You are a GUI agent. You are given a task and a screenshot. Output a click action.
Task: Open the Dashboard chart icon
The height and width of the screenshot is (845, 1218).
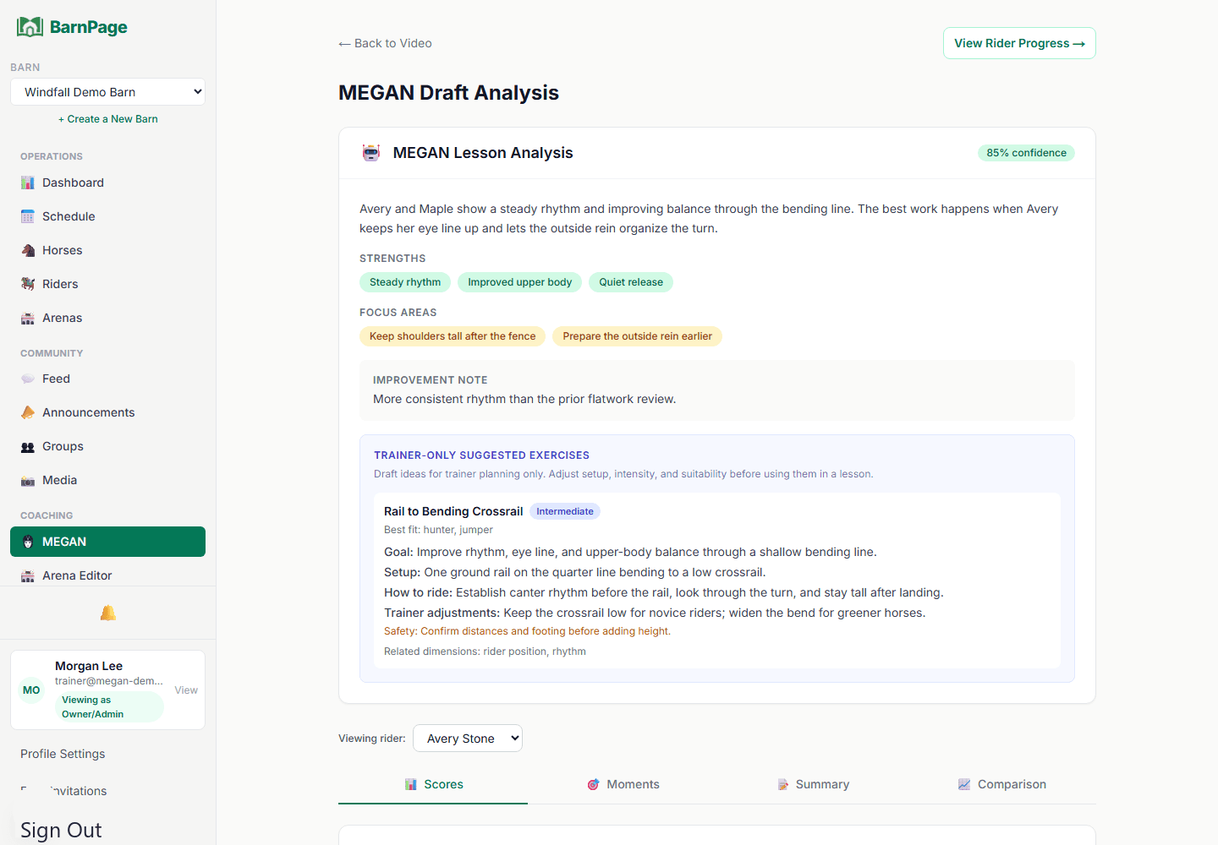click(x=28, y=183)
